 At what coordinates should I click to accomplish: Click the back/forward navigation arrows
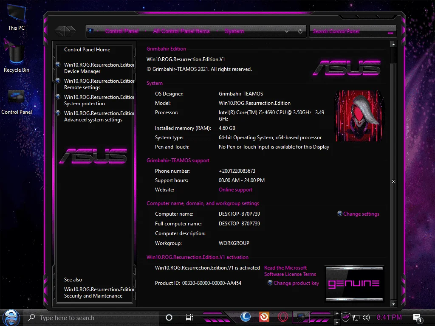click(x=65, y=31)
